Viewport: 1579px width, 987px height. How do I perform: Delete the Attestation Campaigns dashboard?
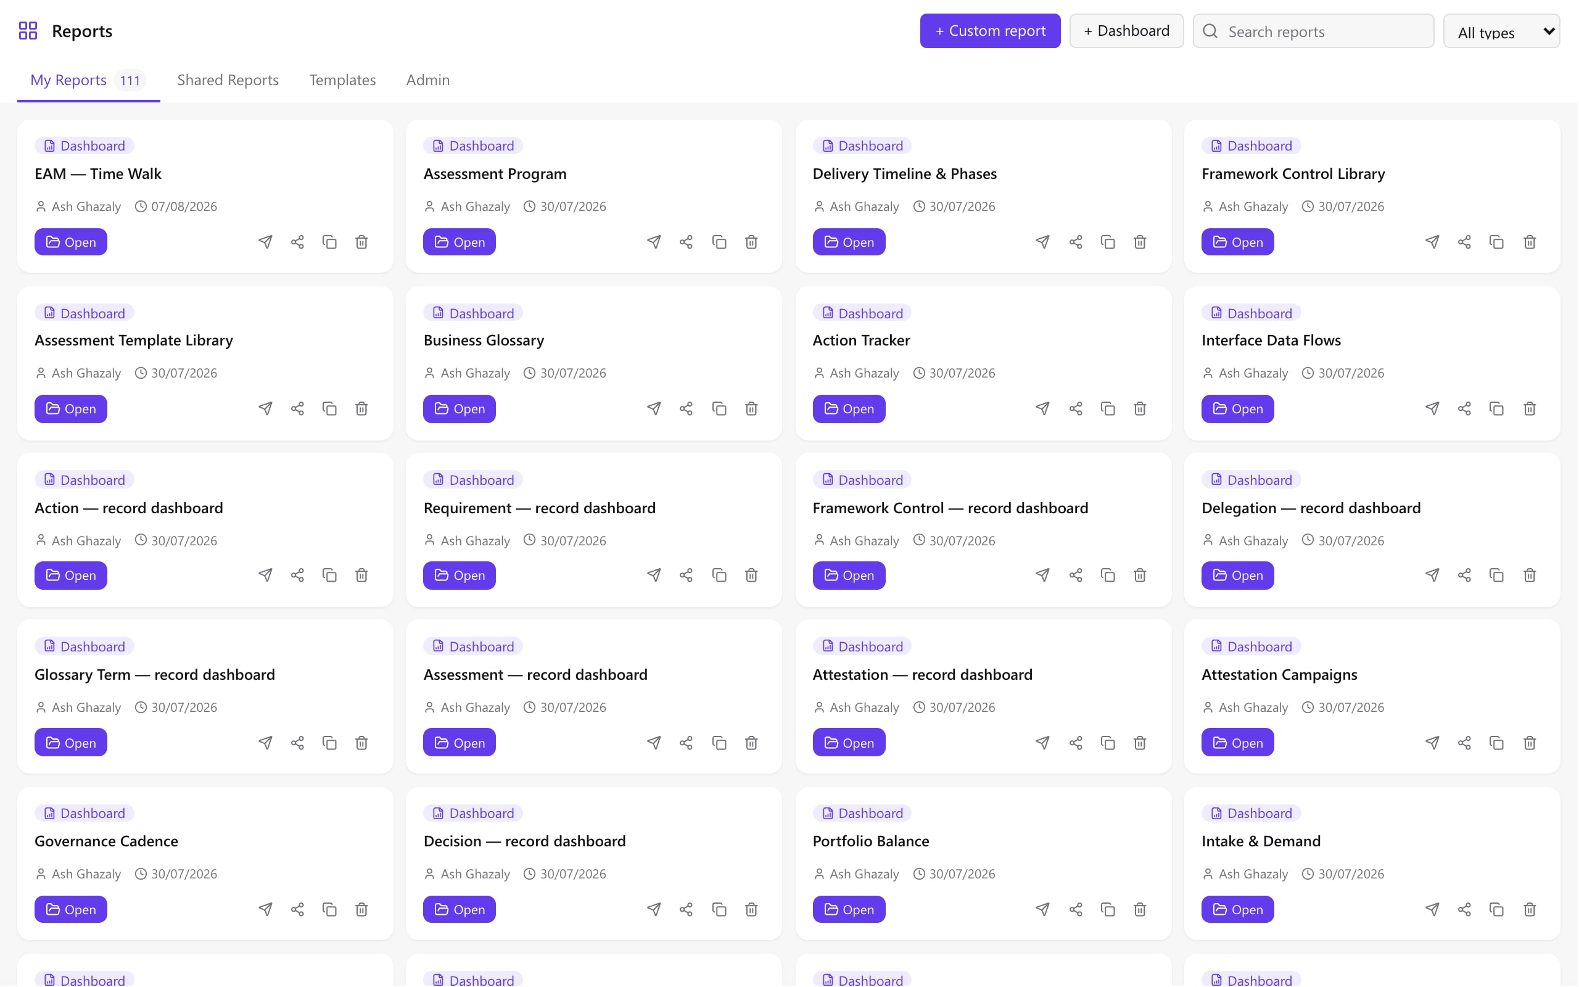tap(1530, 743)
